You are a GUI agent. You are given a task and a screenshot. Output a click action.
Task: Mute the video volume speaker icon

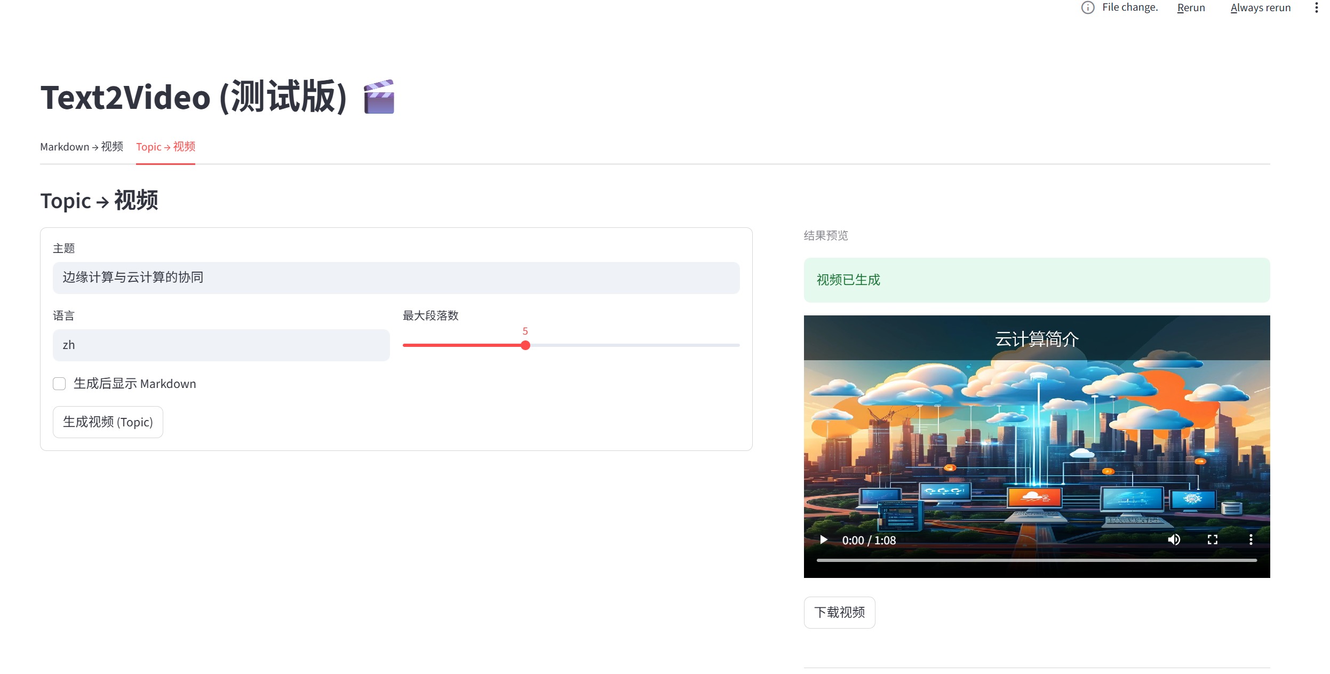1174,540
